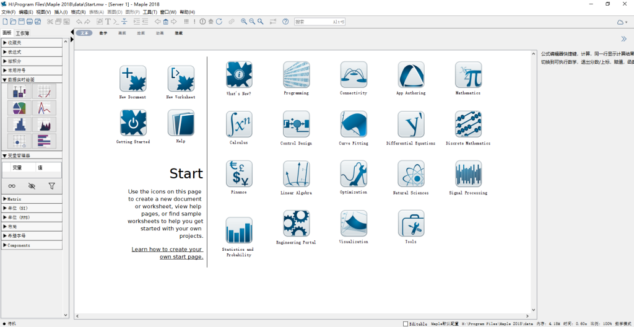Open the New Document icon
The image size is (634, 327).
[x=132, y=79]
